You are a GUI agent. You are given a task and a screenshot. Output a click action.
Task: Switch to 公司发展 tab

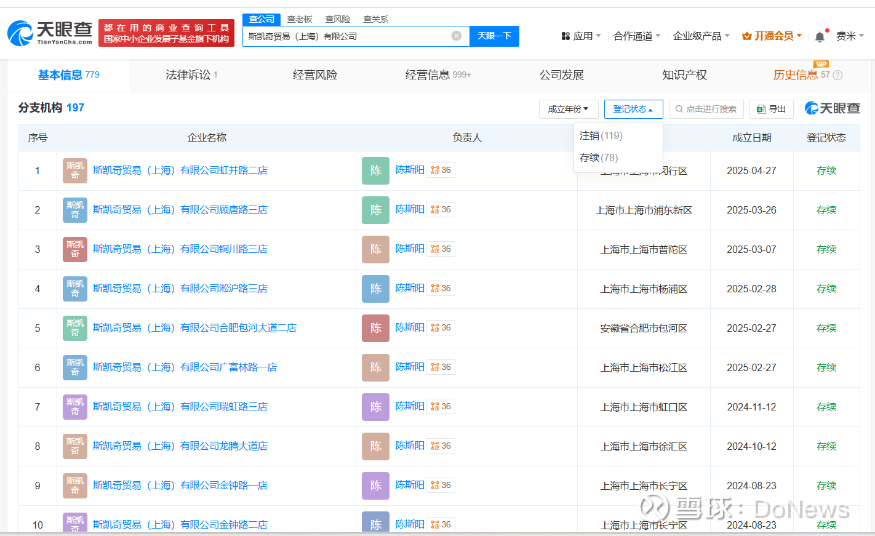point(562,75)
